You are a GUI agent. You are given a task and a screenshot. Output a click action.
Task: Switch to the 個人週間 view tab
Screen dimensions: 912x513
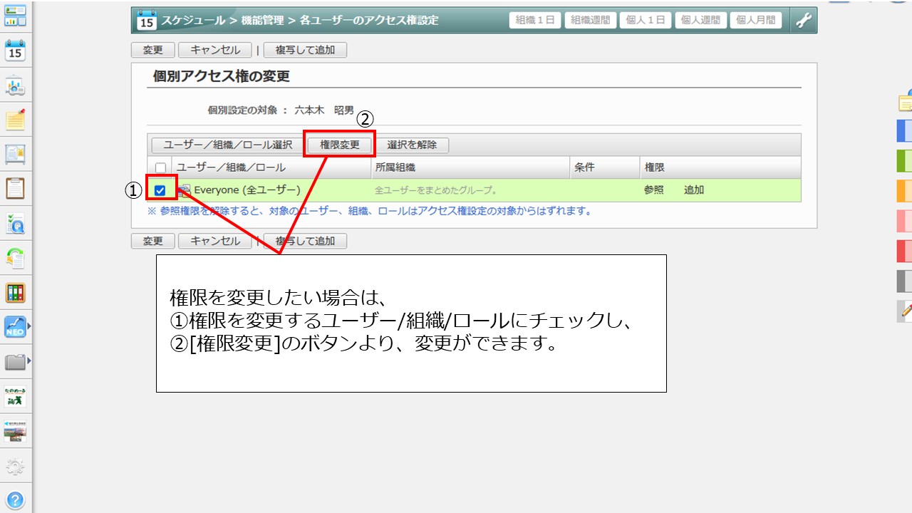point(700,20)
